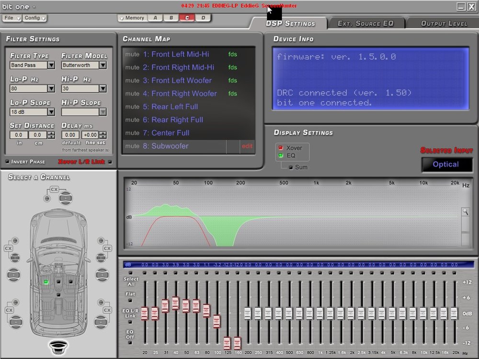Viewport: 479px width, 359px height.
Task: Open the Config menu
Action: tap(35, 18)
